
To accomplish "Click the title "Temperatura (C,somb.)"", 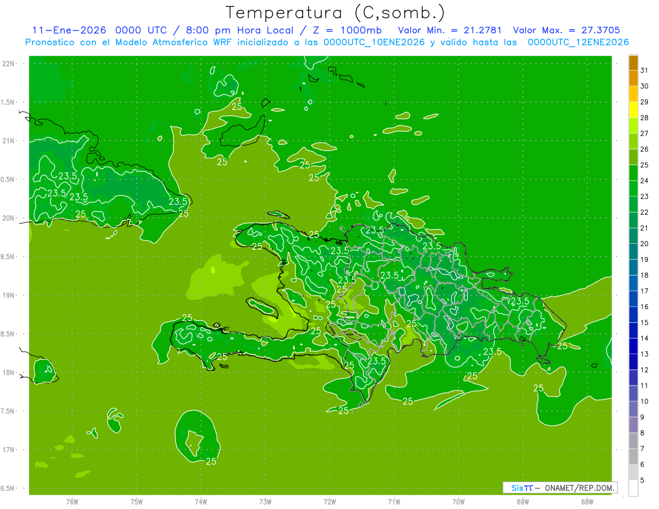I will coord(336,12).
